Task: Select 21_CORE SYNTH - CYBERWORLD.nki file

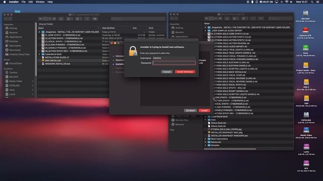Action: (x=63, y=35)
